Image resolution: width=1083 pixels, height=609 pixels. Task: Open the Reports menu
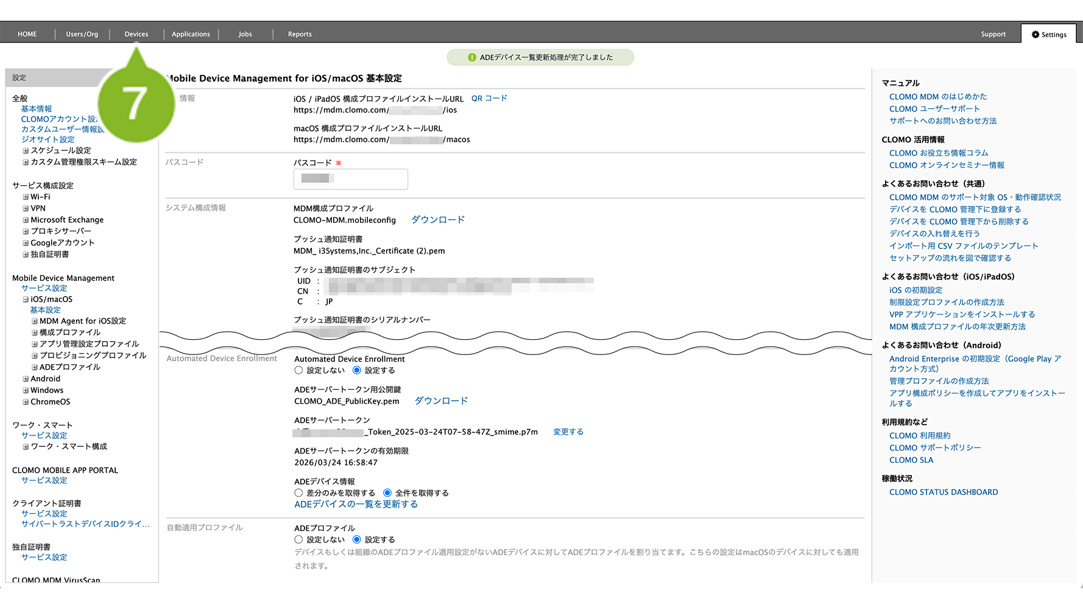(x=300, y=34)
